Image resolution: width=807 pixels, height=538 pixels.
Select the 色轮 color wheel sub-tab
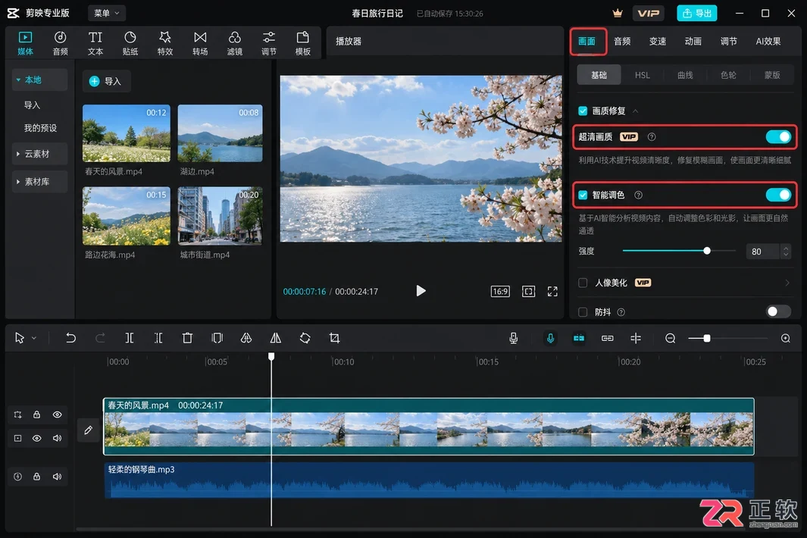[728, 75]
